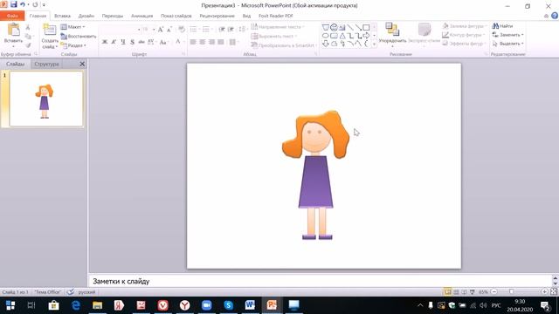This screenshot has width=559, height=314.
Task: Close the slides pane with X
Action: (82, 64)
